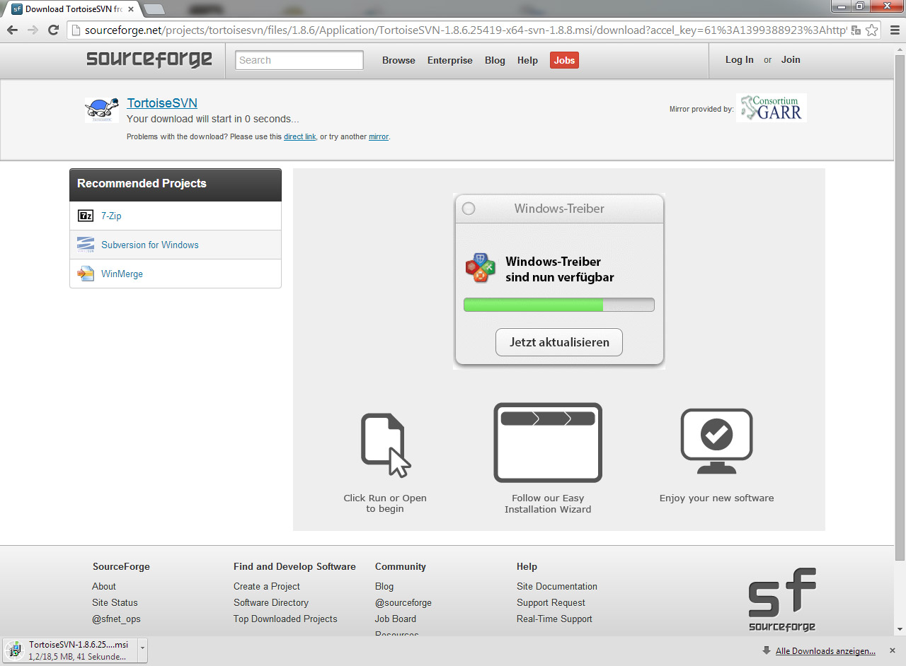Screen dimensions: 906x666
Task: Click the Join link
Action: coord(791,60)
